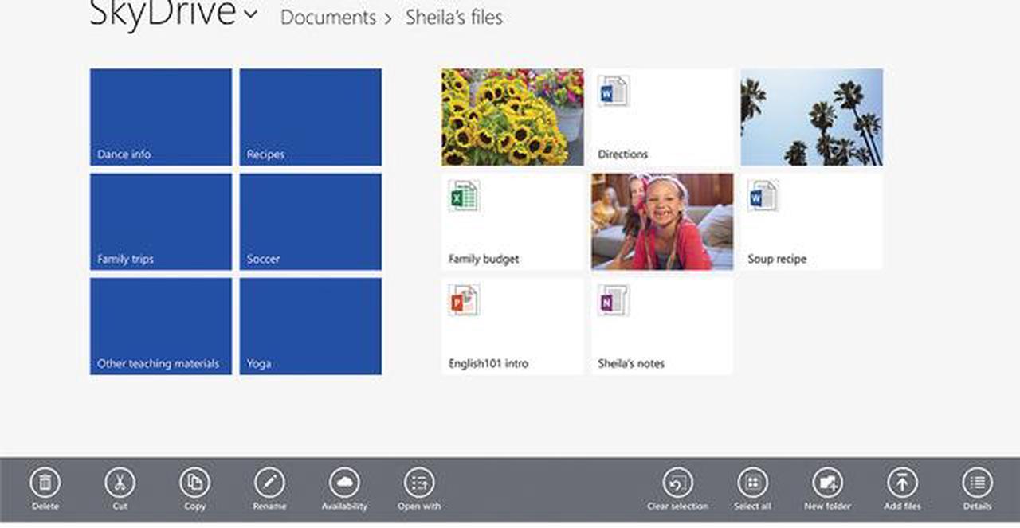Switch view using the Details icon
This screenshot has height=528, width=1020.
(977, 483)
